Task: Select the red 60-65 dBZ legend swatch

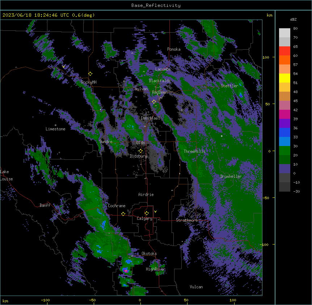Action: coord(284,51)
